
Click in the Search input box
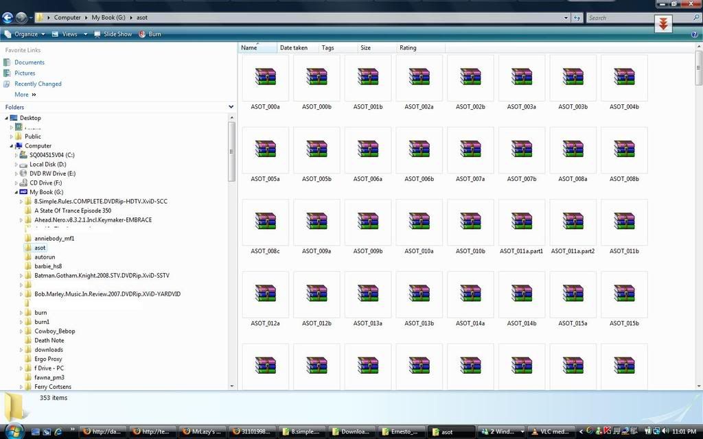(x=639, y=18)
